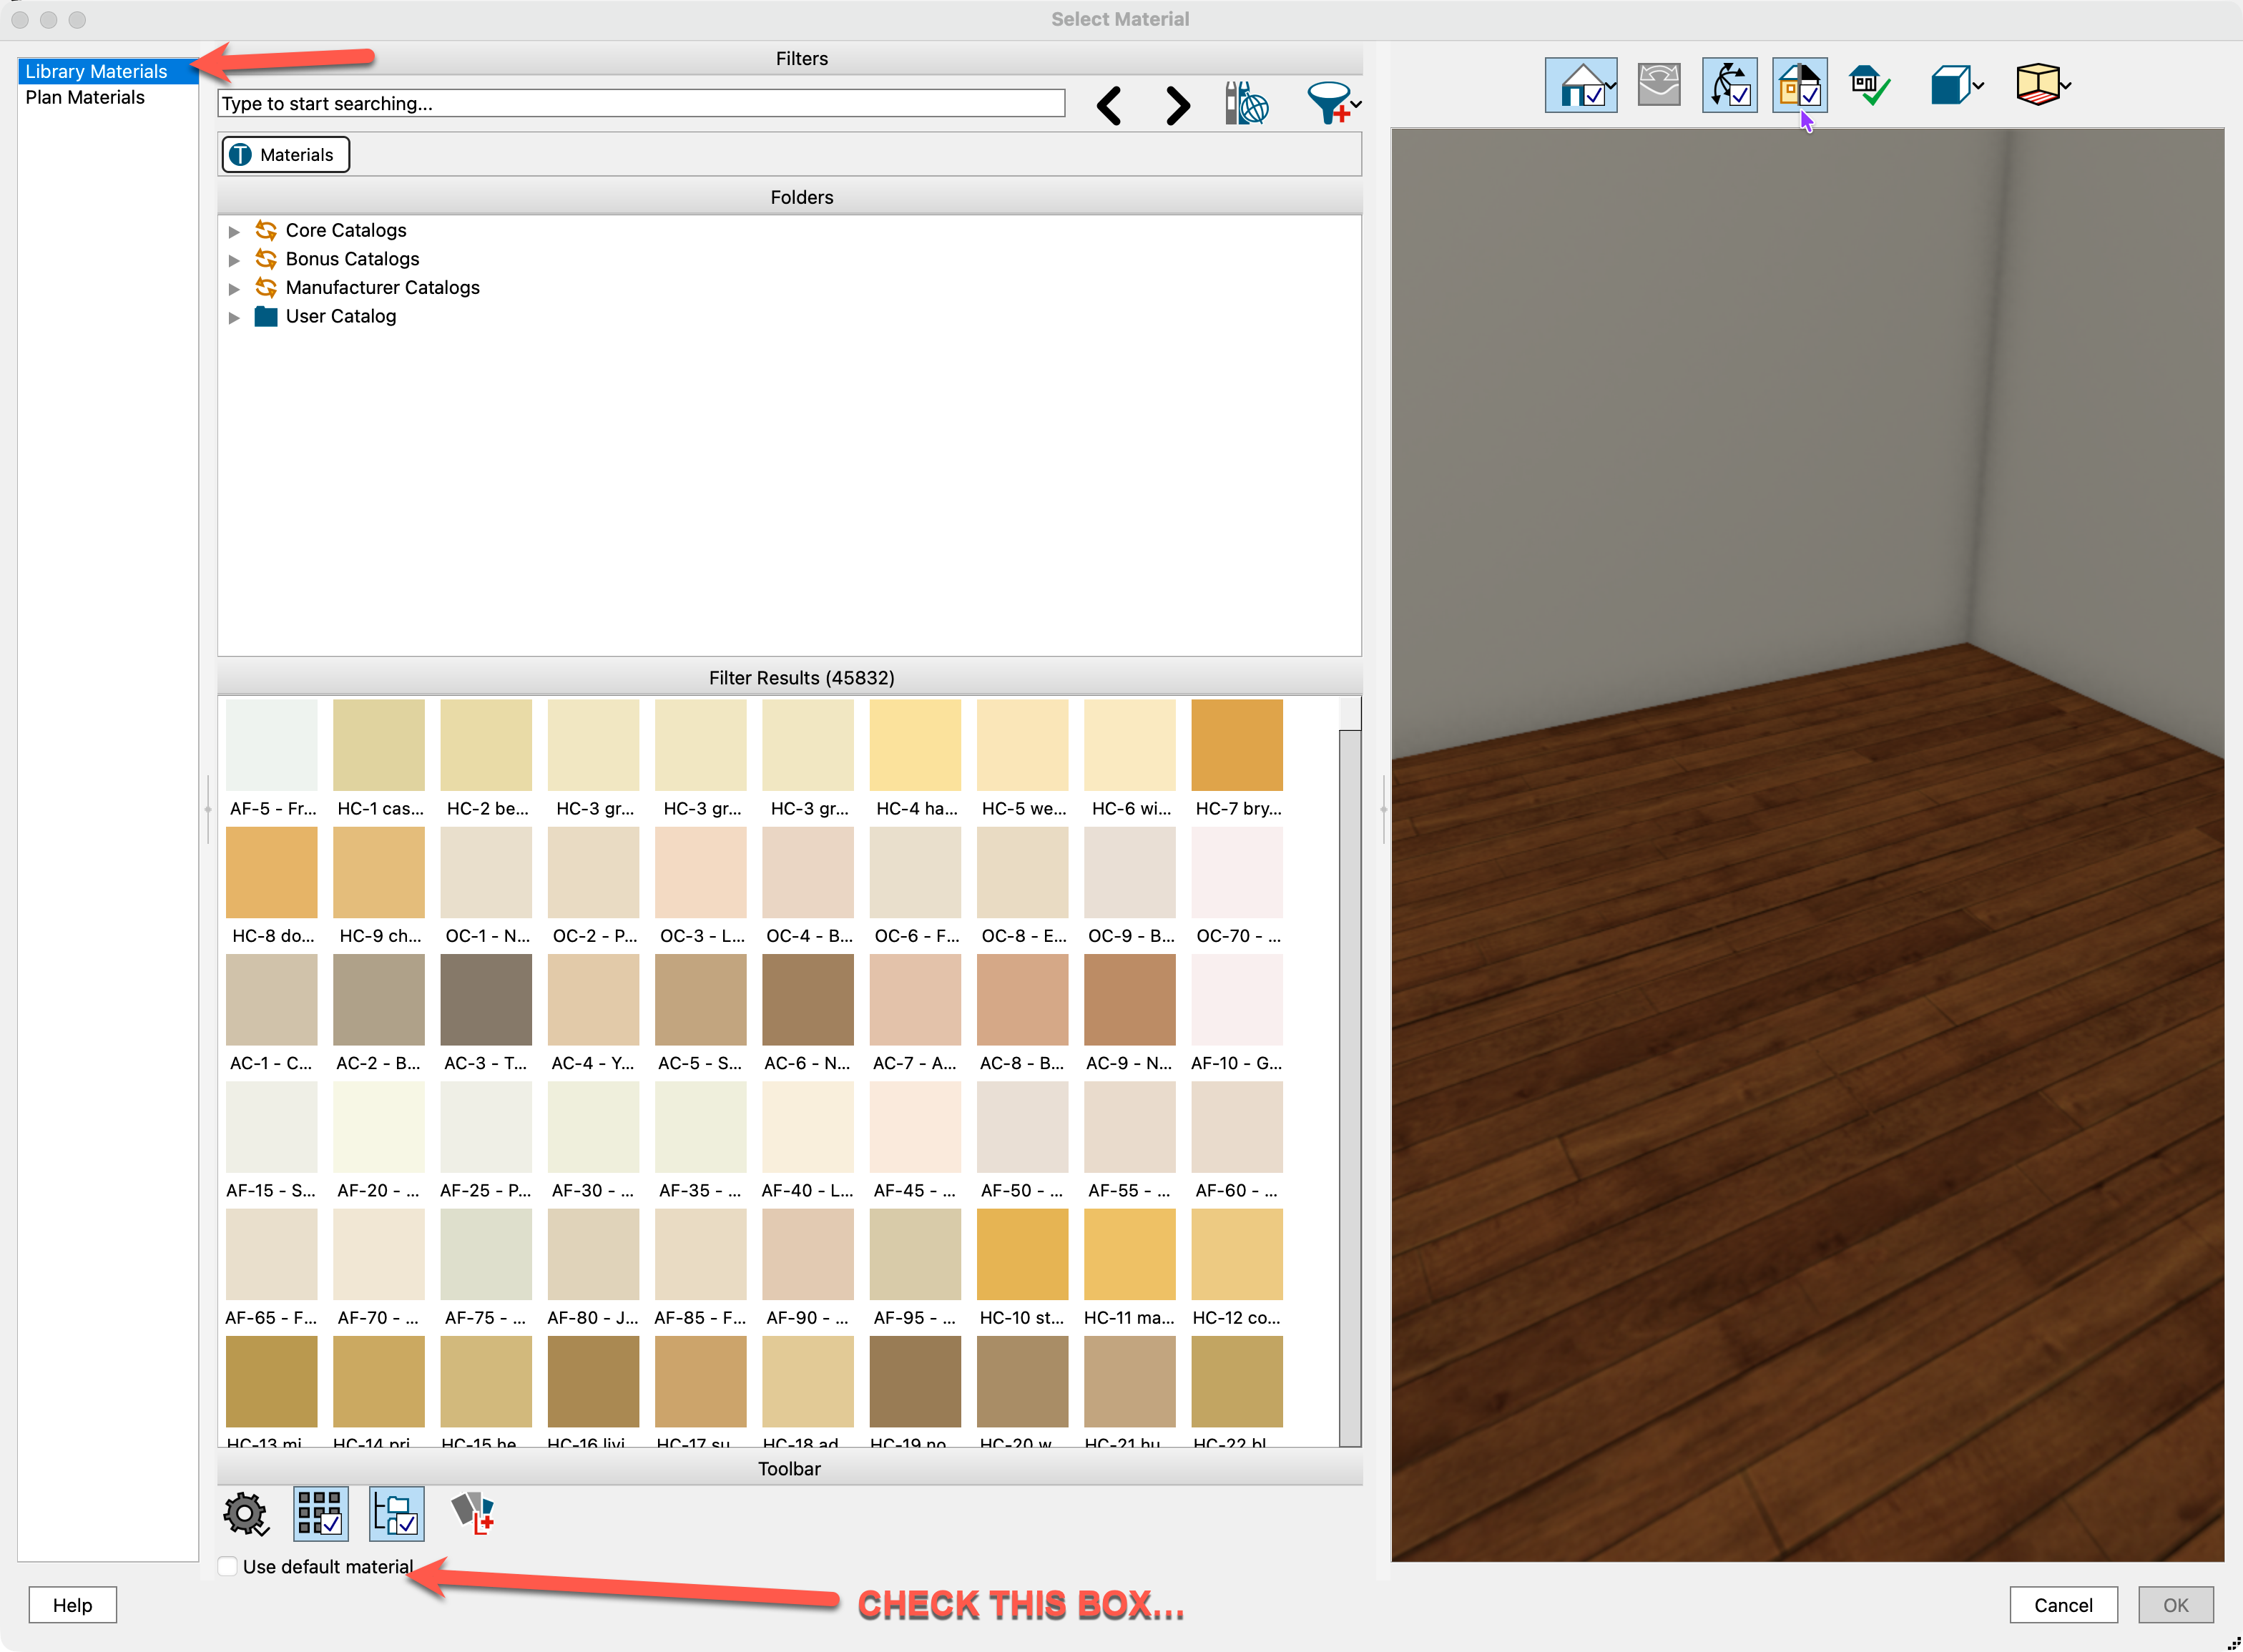Expand the Core Catalogs folder

tap(234, 231)
